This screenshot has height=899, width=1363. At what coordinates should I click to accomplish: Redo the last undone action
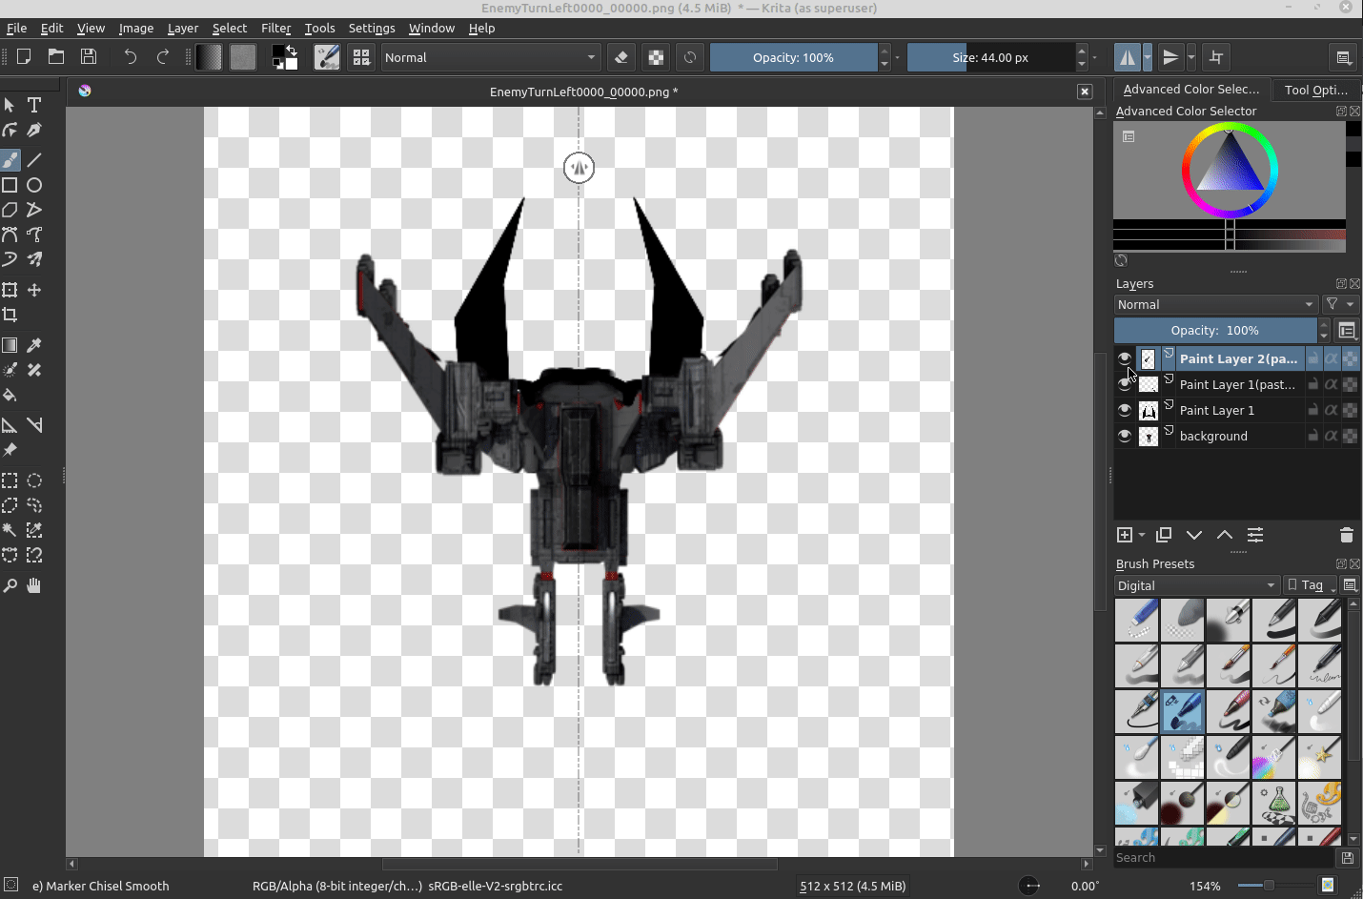pyautogui.click(x=163, y=57)
